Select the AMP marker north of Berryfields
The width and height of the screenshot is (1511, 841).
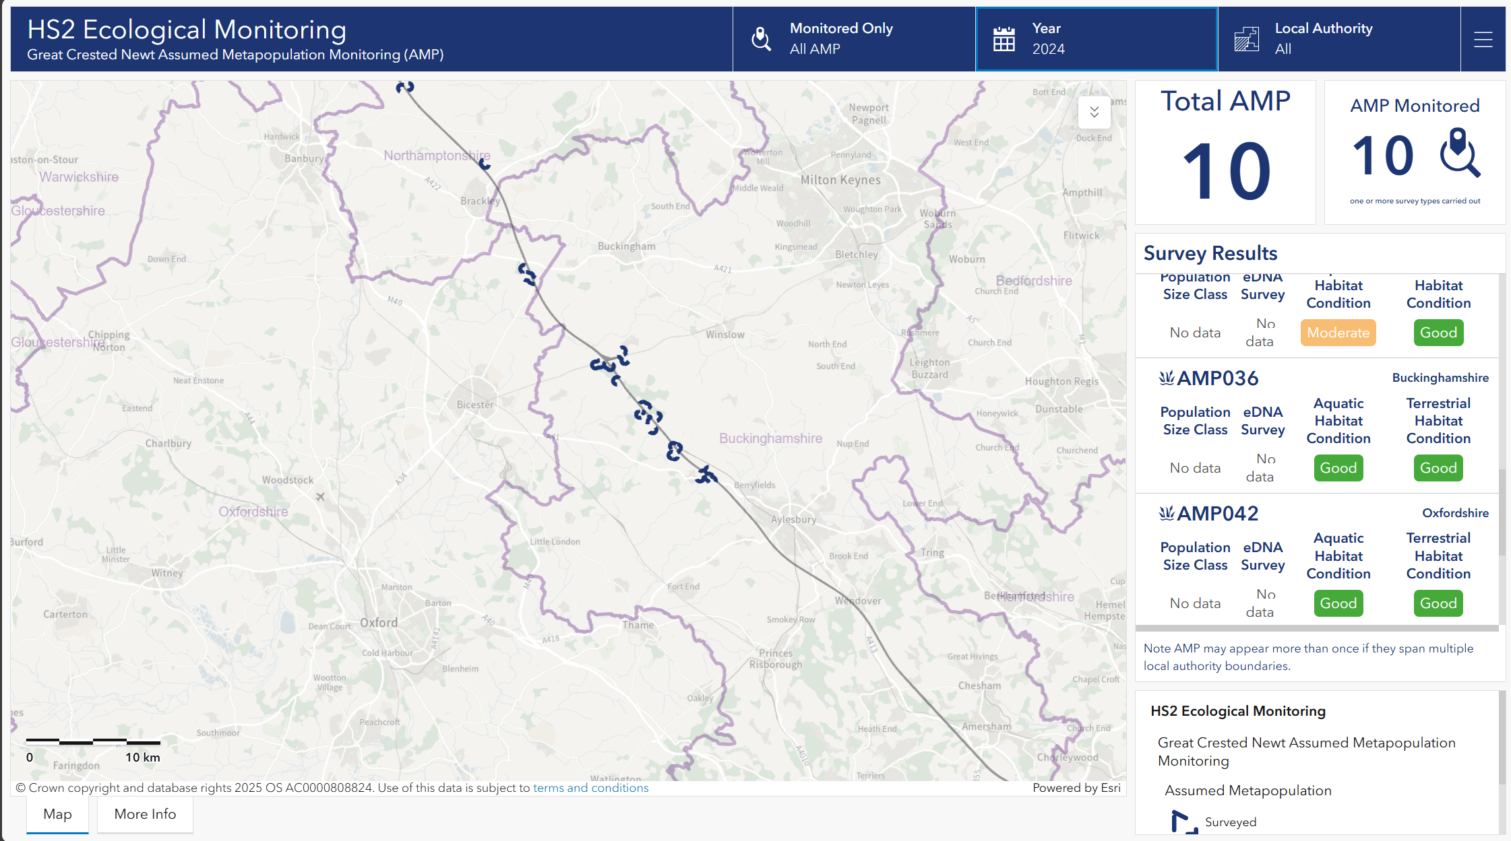[706, 475]
